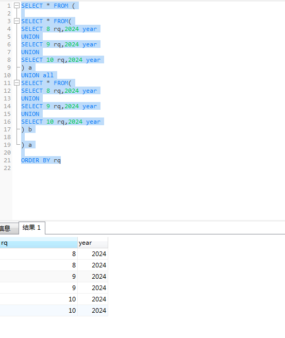
Task: Click UNION keyword on line 15
Action: (x=30, y=114)
